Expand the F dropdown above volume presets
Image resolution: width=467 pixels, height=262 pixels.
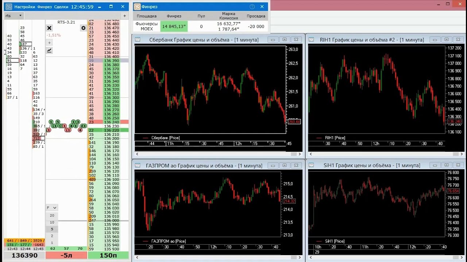click(x=51, y=208)
